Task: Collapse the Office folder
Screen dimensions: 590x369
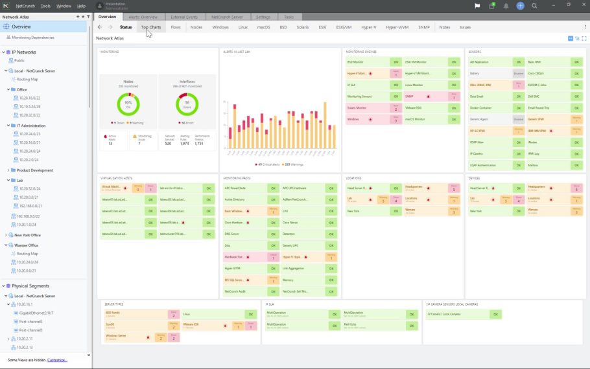Action: [8, 89]
